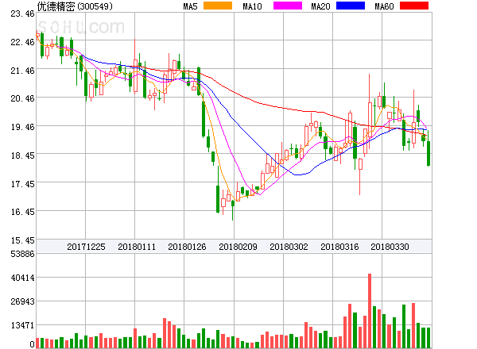Click the MA10 legend label
Viewport: 477px width, 349px height.
[252, 6]
